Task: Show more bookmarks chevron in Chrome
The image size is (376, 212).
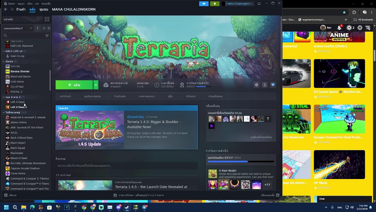Action: click(x=346, y=20)
